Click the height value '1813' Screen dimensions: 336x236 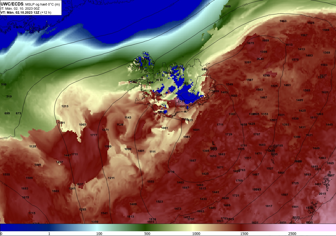click(130, 217)
